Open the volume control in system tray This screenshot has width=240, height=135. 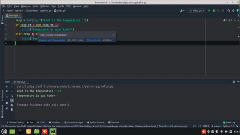coord(226,132)
